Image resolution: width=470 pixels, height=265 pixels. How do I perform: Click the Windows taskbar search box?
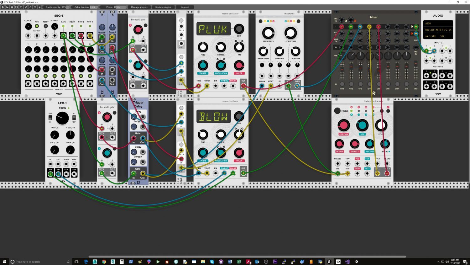pyautogui.click(x=41, y=262)
